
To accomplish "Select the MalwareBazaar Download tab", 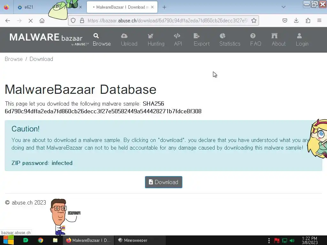I will pyautogui.click(x=122, y=7).
